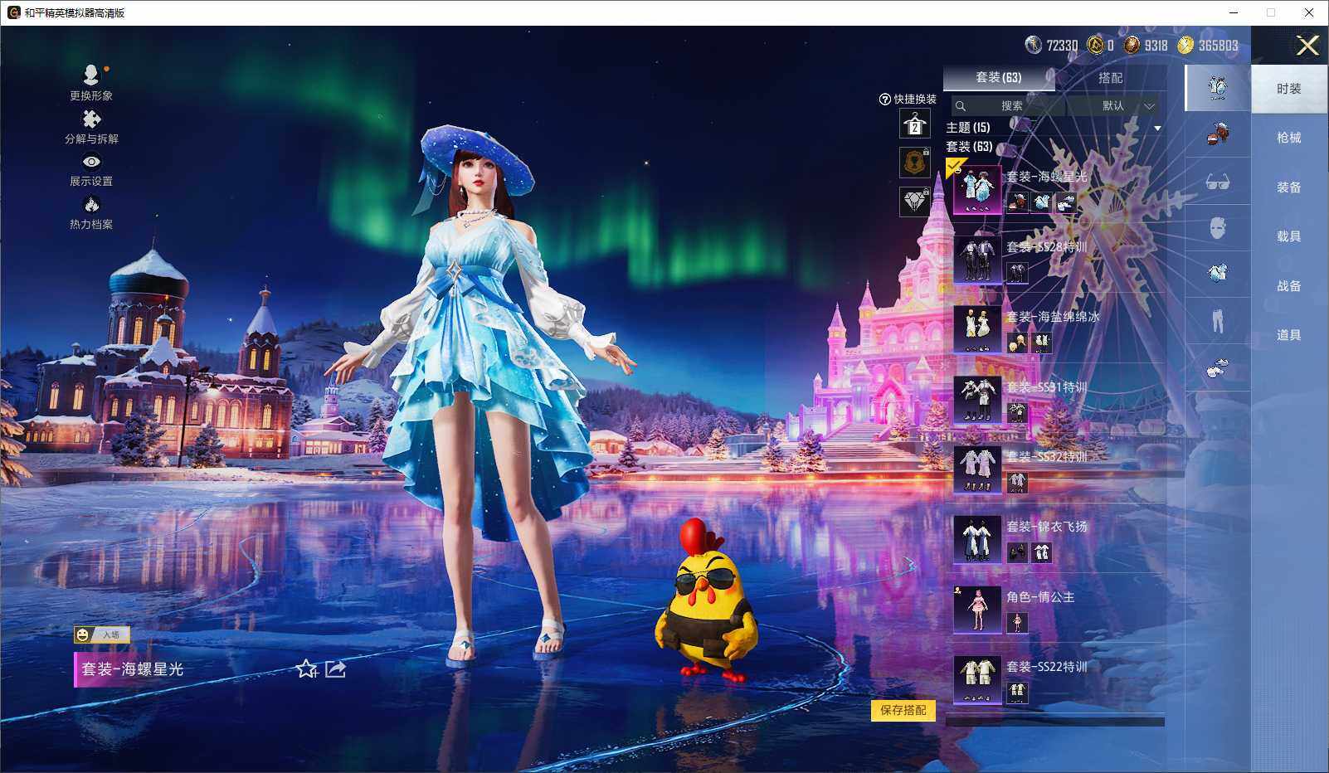Expand the 主题 (15) section arrow

[x=1157, y=128]
